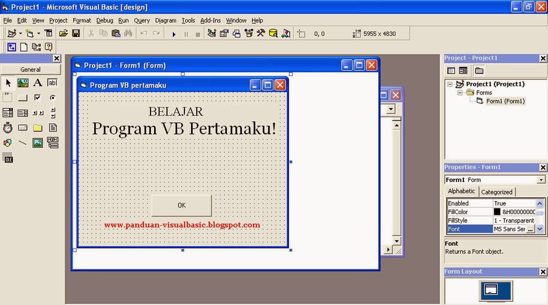This screenshot has height=305, width=548.
Task: Open the Format menu
Action: click(82, 20)
